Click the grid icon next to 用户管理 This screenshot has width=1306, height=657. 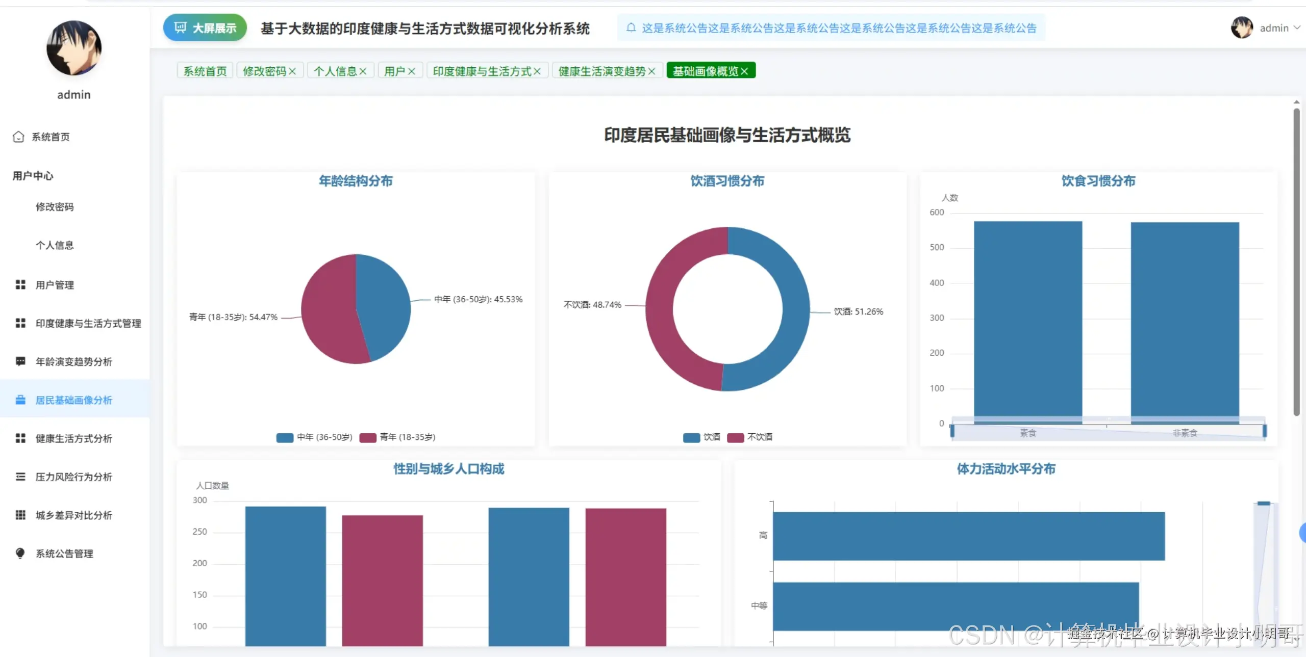tap(20, 284)
